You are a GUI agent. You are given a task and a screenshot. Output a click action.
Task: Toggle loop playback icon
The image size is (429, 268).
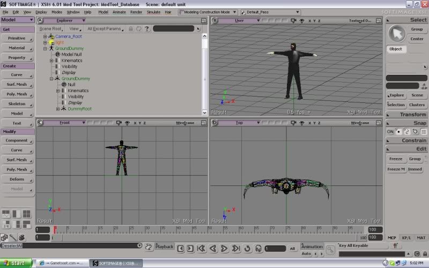[247, 248]
